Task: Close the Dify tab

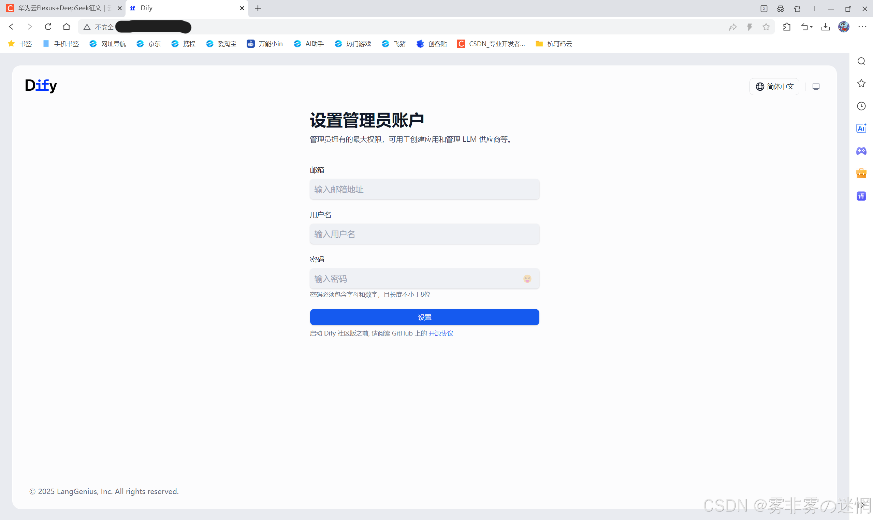Action: pos(242,8)
